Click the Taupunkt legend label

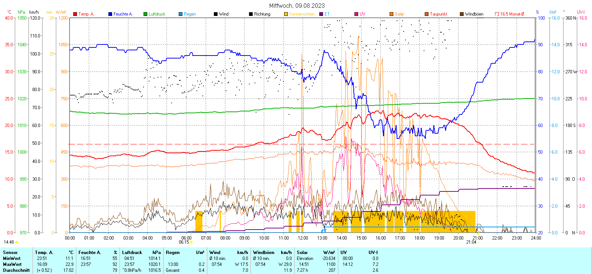click(x=438, y=14)
